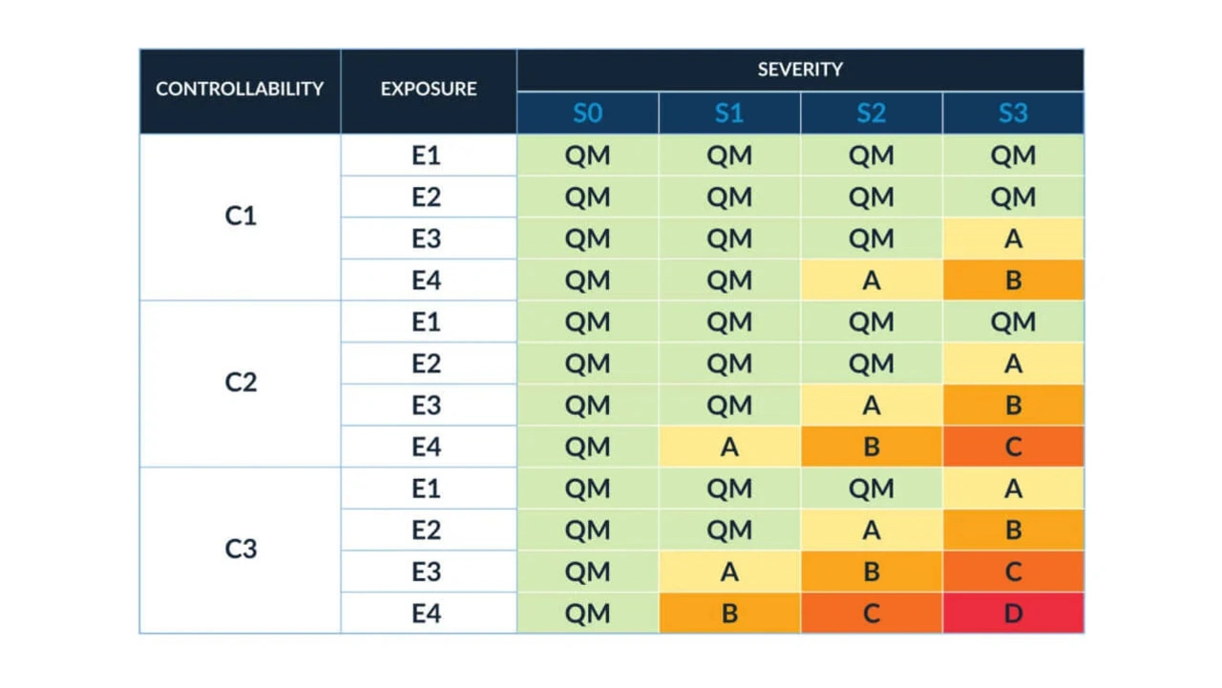
Task: Select the E4 exposure label under C3
Action: (x=427, y=613)
